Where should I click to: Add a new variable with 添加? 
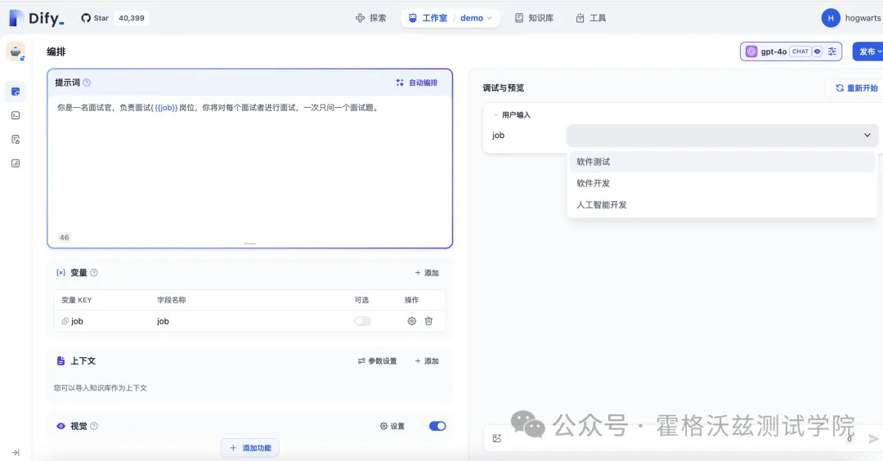427,272
